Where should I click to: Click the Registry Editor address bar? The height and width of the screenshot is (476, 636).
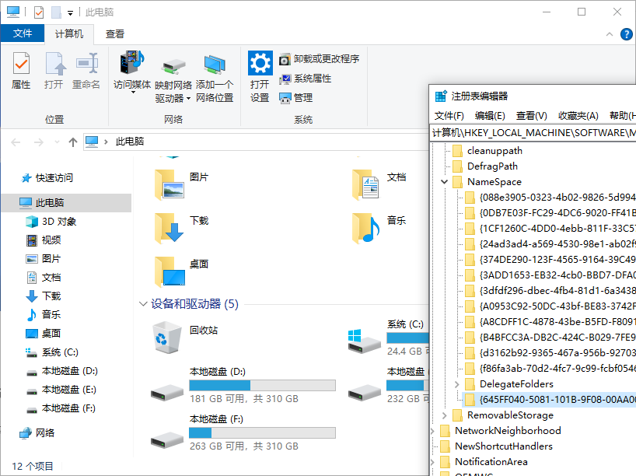point(533,133)
